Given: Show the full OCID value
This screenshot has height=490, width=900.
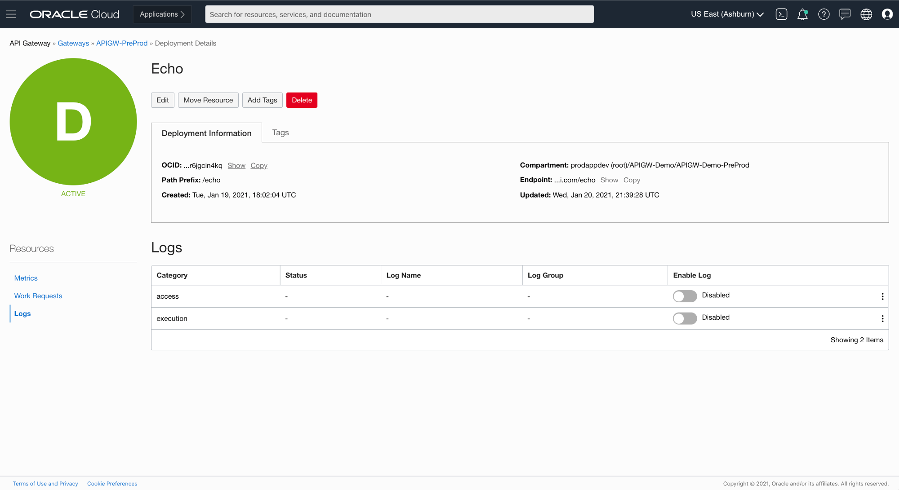Looking at the screenshot, I should pyautogui.click(x=236, y=165).
